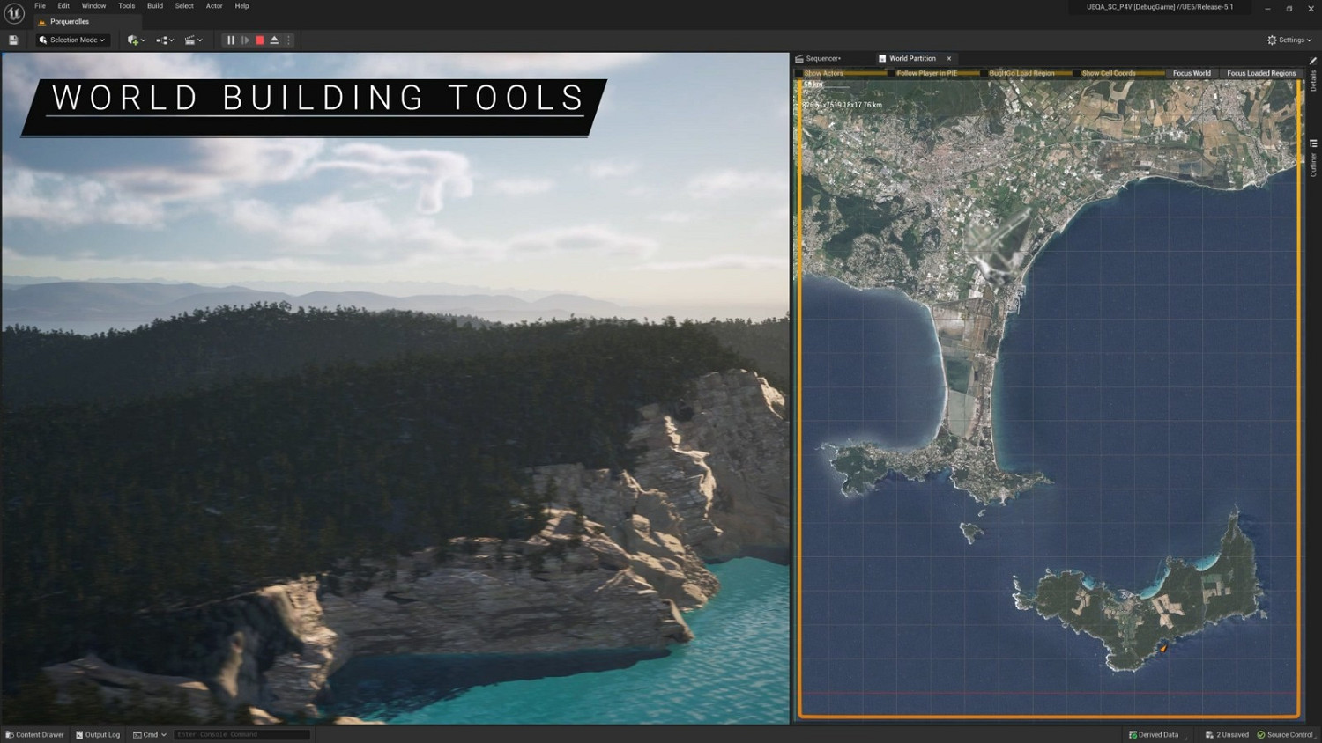1322x743 pixels.
Task: Click the Save icon in the toolbar
Action: coord(13,40)
